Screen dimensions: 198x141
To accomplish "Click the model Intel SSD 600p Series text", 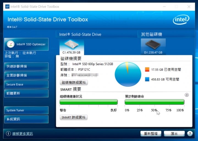I will point(93,64).
